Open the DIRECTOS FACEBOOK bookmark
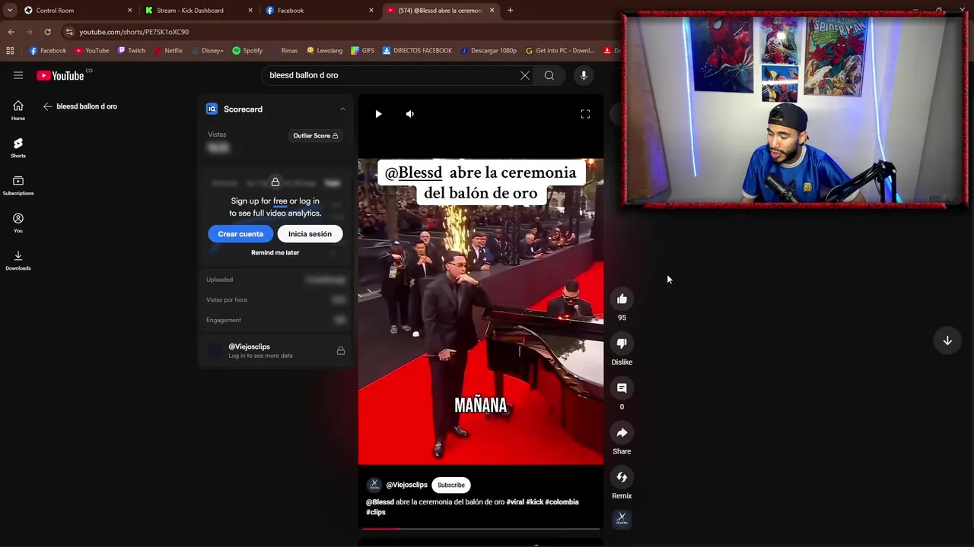 point(417,51)
